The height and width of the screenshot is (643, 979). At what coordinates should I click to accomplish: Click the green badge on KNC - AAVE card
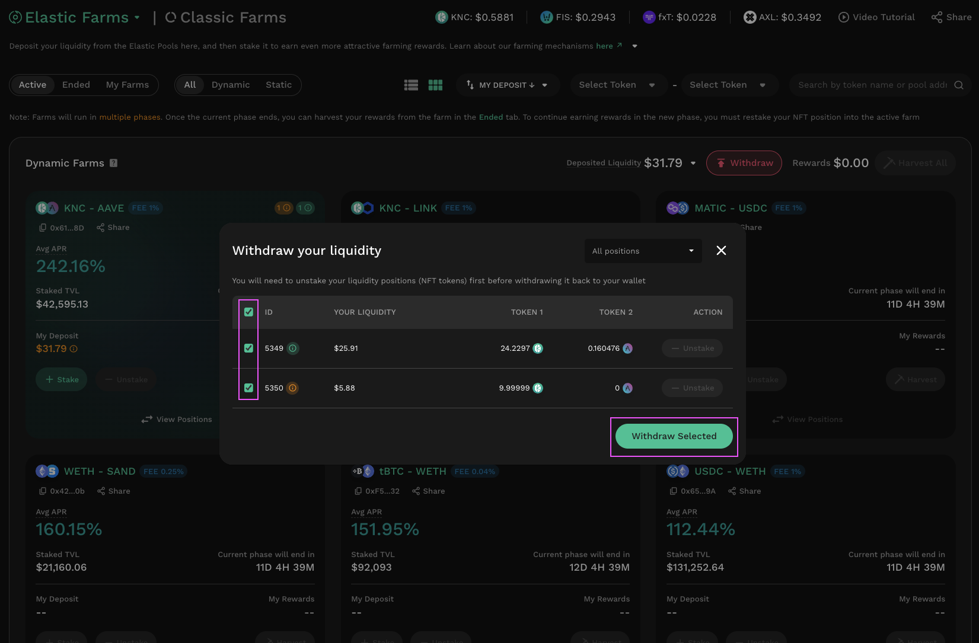305,208
